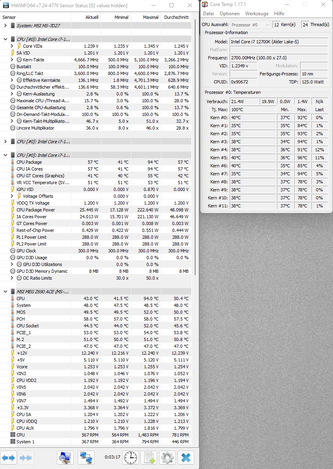Image resolution: width=333 pixels, height=469 pixels.
Task: Click the Frequenz field showing 2700.00MHz
Action: click(279, 58)
